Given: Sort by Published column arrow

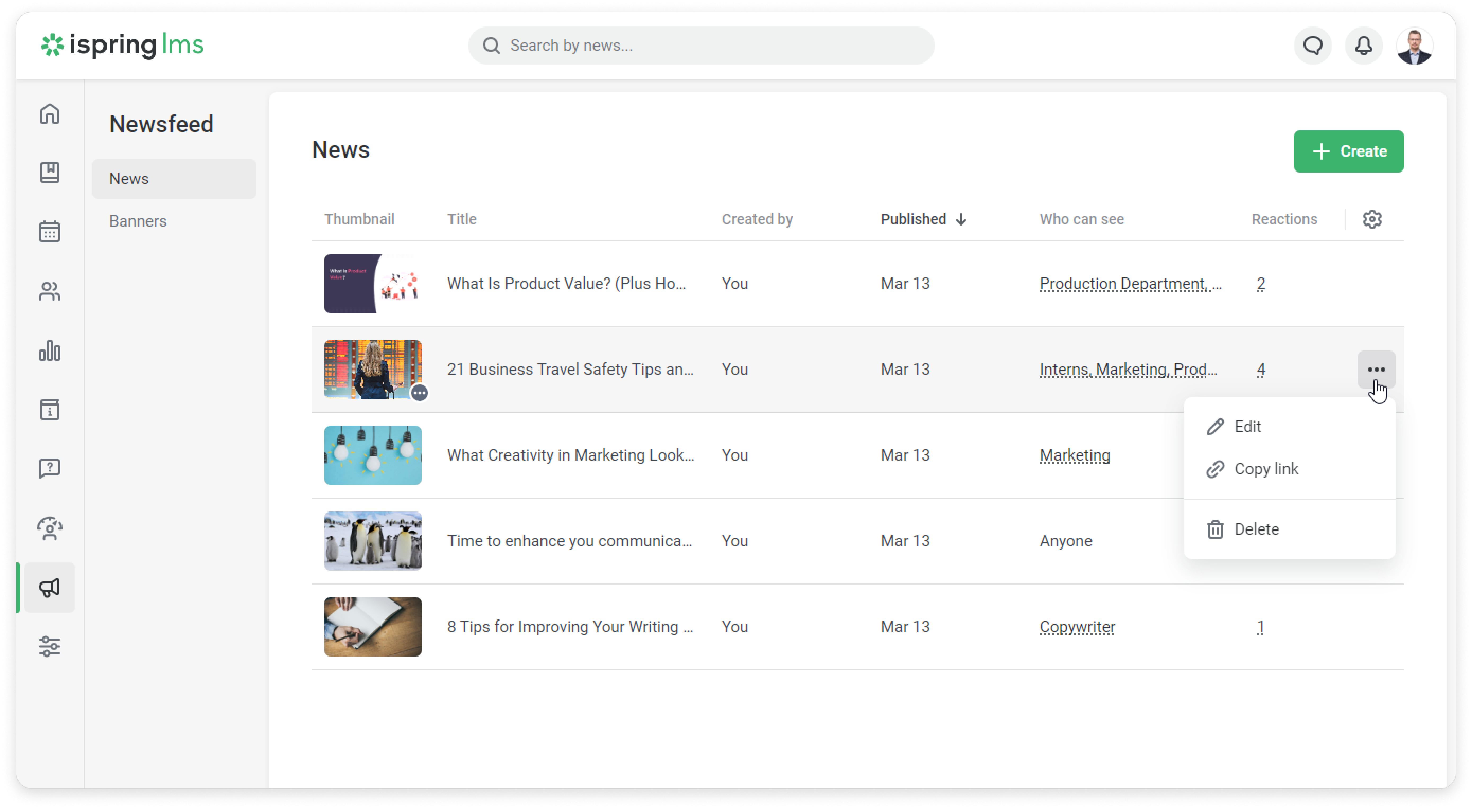Looking at the screenshot, I should pos(961,219).
